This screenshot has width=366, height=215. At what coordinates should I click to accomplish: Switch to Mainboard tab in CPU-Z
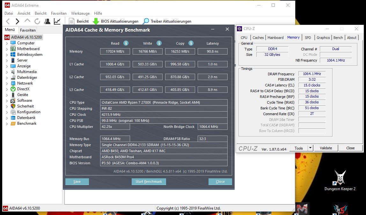coord(275,38)
